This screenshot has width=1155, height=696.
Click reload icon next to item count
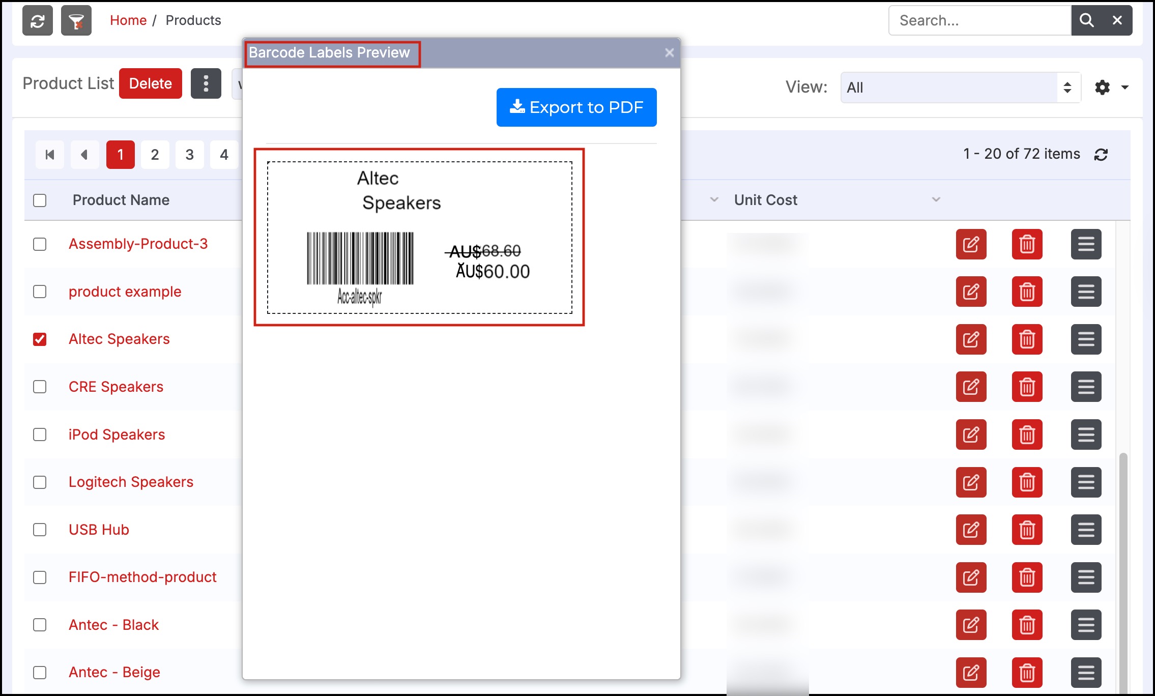pos(1101,155)
